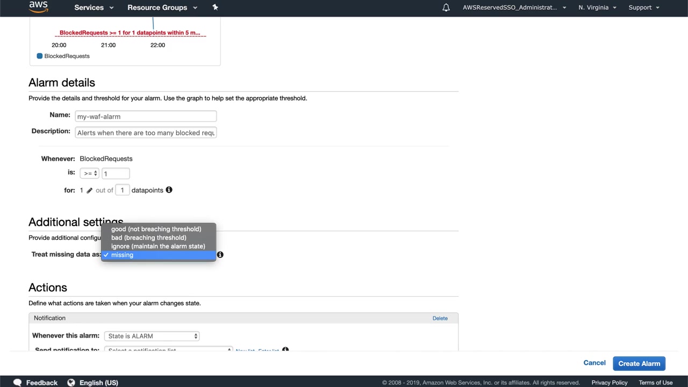Click the pencil edit icon beside datapoints
Viewport: 688px width, 387px height.
click(90, 190)
